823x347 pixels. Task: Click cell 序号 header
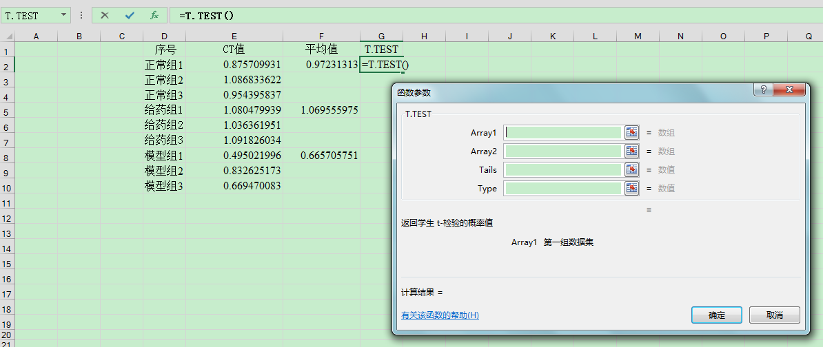[x=164, y=50]
